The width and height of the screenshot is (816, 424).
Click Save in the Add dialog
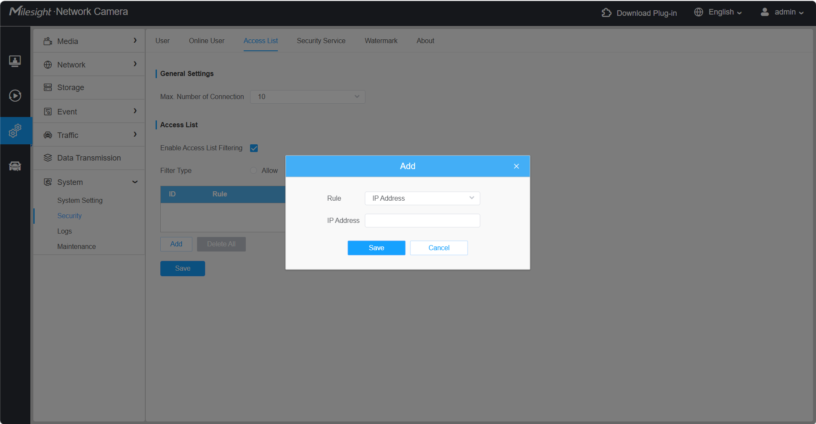click(376, 248)
